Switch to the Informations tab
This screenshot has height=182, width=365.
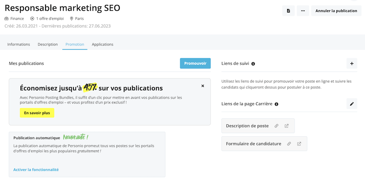pos(19,44)
